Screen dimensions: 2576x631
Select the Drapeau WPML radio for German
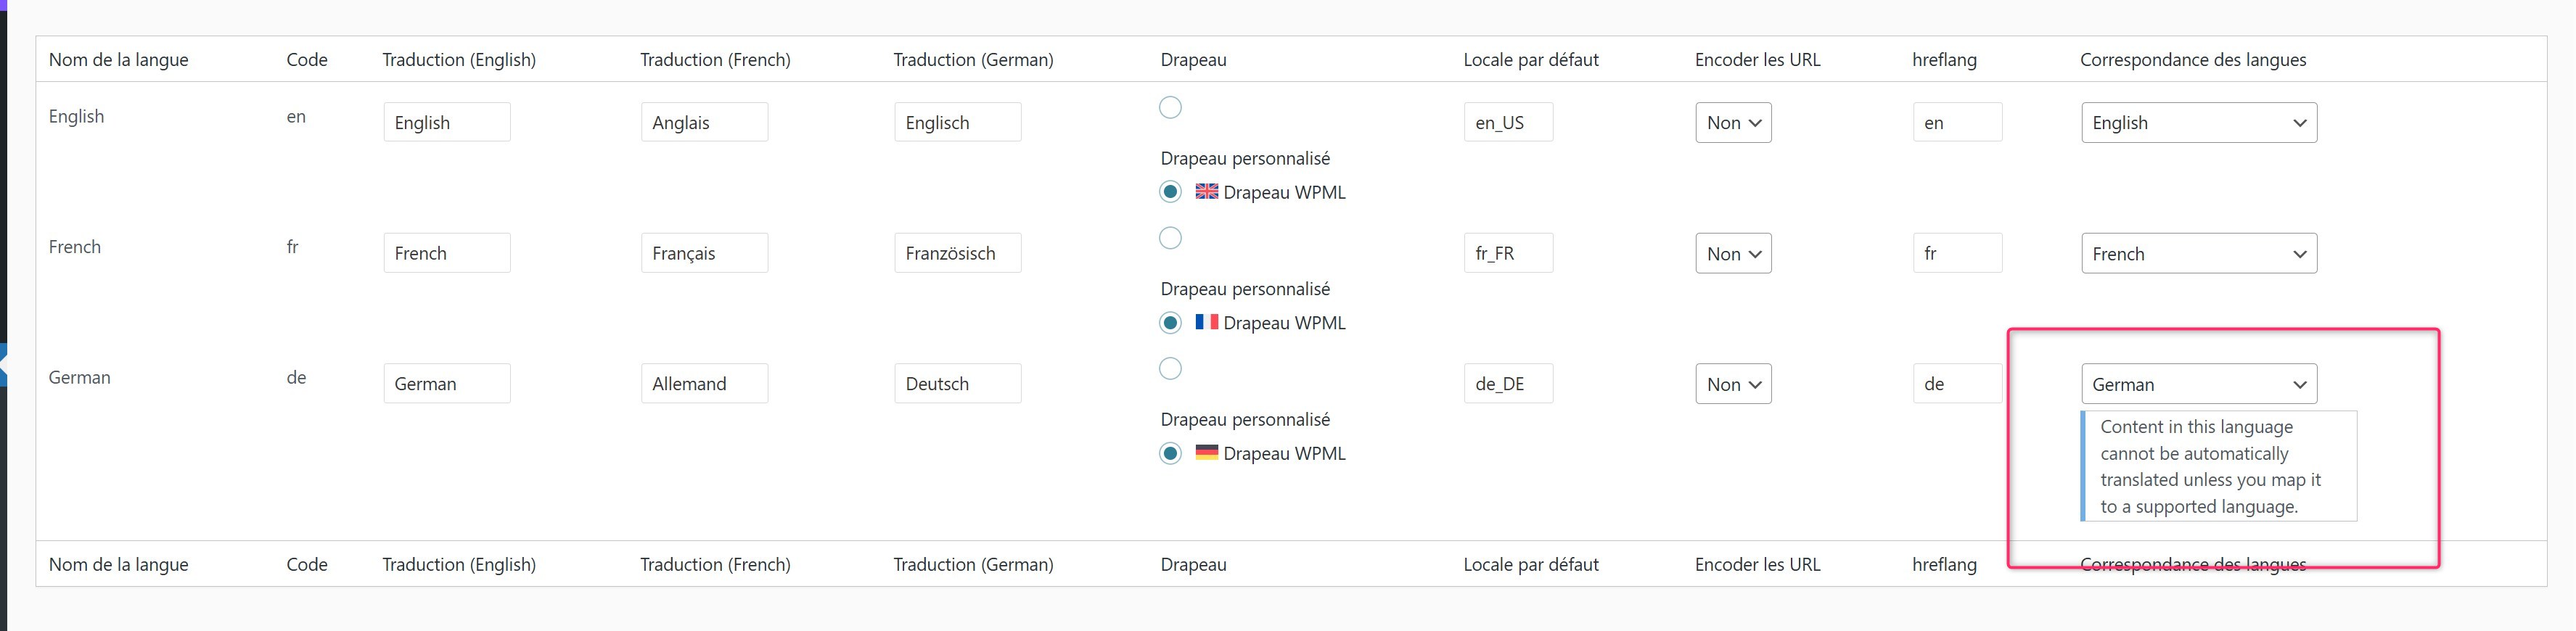tap(1170, 453)
